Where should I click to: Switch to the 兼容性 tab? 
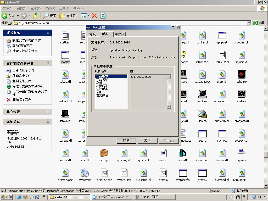tap(119, 34)
